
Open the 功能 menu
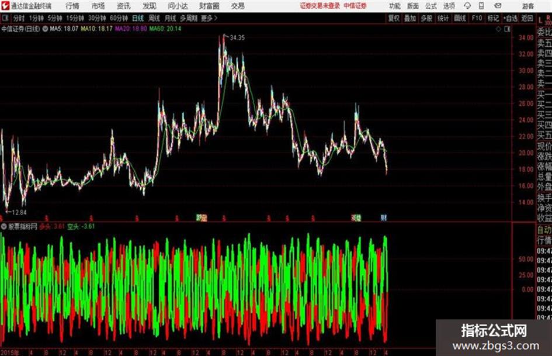395,6
